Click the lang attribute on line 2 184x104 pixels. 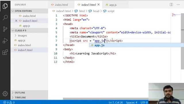(76, 20)
